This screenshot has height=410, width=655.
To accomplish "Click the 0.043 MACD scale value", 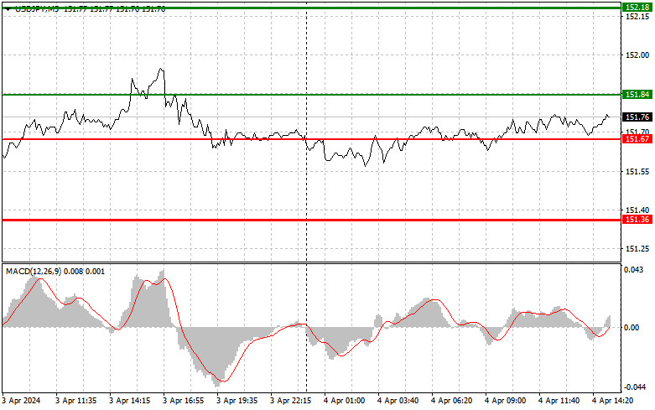I will tap(634, 270).
